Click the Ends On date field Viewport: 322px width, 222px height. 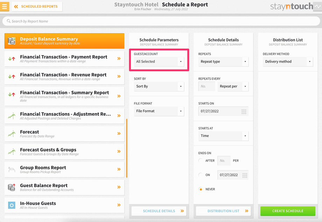[233, 175]
